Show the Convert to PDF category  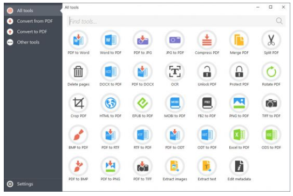point(33,32)
